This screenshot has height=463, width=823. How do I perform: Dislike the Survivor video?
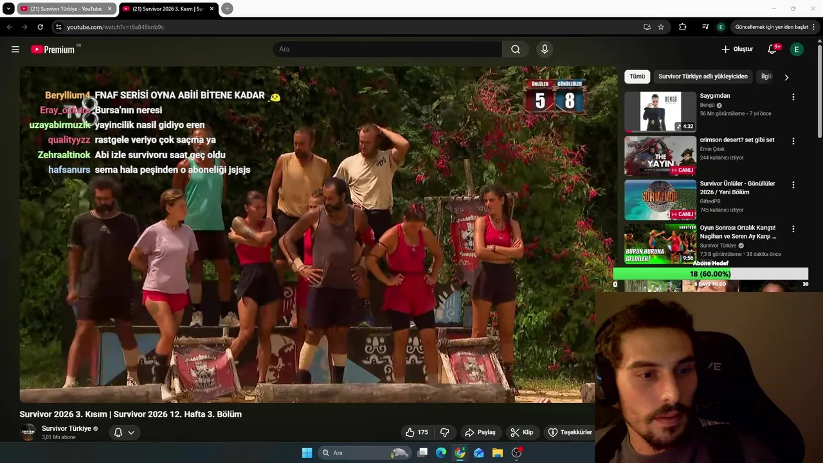click(x=444, y=432)
